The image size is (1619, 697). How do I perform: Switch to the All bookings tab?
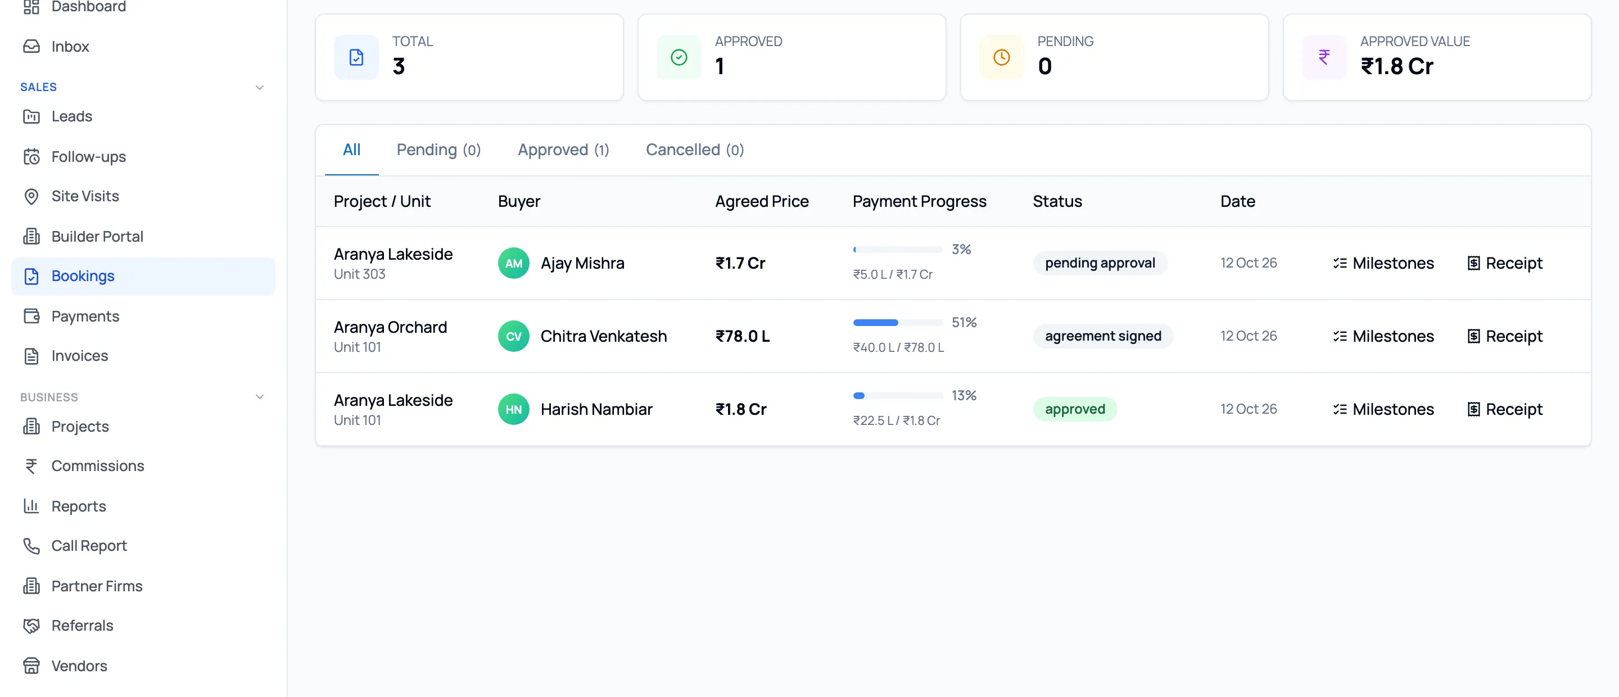[x=351, y=150]
